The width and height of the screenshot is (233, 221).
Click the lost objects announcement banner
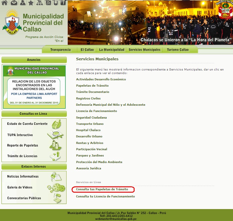[34, 87]
